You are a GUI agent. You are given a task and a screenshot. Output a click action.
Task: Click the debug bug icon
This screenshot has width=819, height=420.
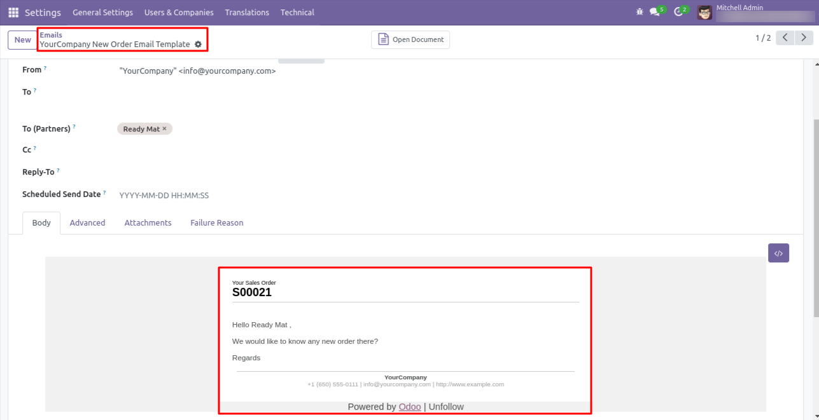coord(640,12)
